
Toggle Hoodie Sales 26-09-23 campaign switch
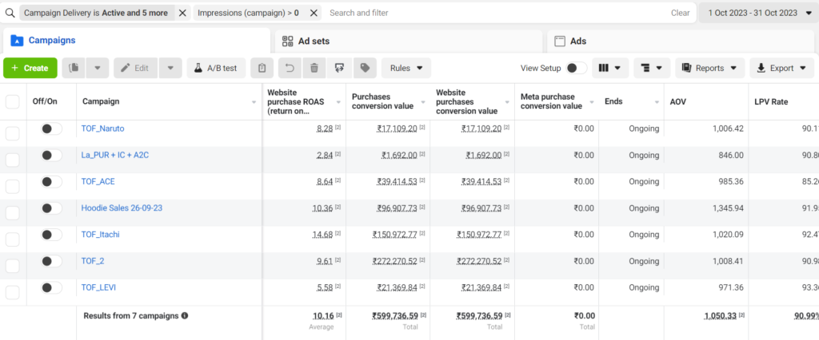click(x=51, y=208)
